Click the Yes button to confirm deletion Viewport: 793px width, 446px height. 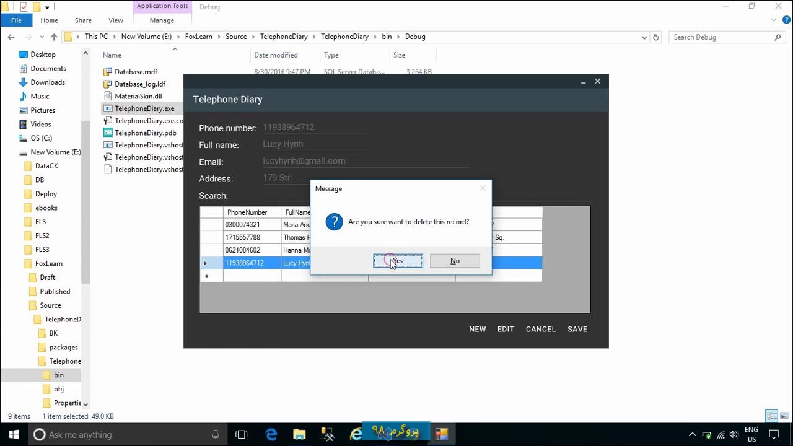(397, 260)
